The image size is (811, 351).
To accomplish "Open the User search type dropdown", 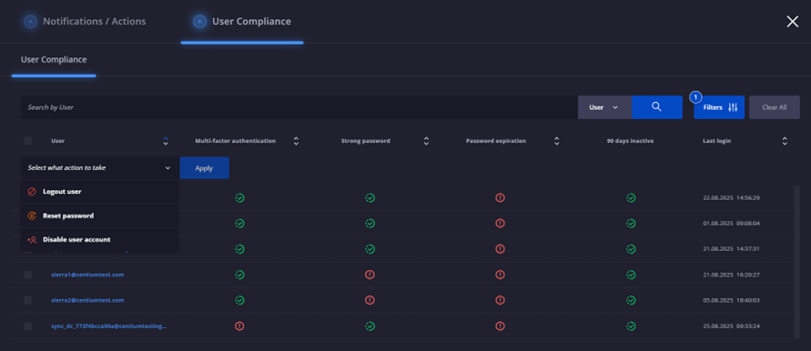I will pyautogui.click(x=604, y=107).
